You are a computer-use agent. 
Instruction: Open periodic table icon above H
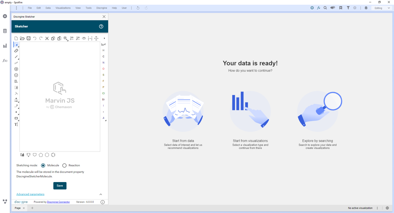pyautogui.click(x=103, y=45)
